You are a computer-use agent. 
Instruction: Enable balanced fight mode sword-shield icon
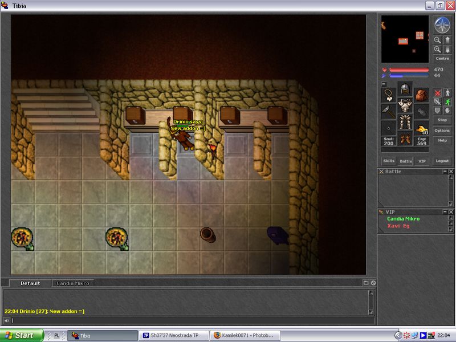437,101
